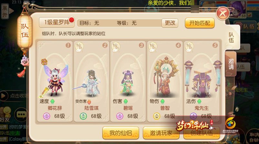Start matching with 开始匹配
The height and width of the screenshot is (144, 259).
(200, 23)
